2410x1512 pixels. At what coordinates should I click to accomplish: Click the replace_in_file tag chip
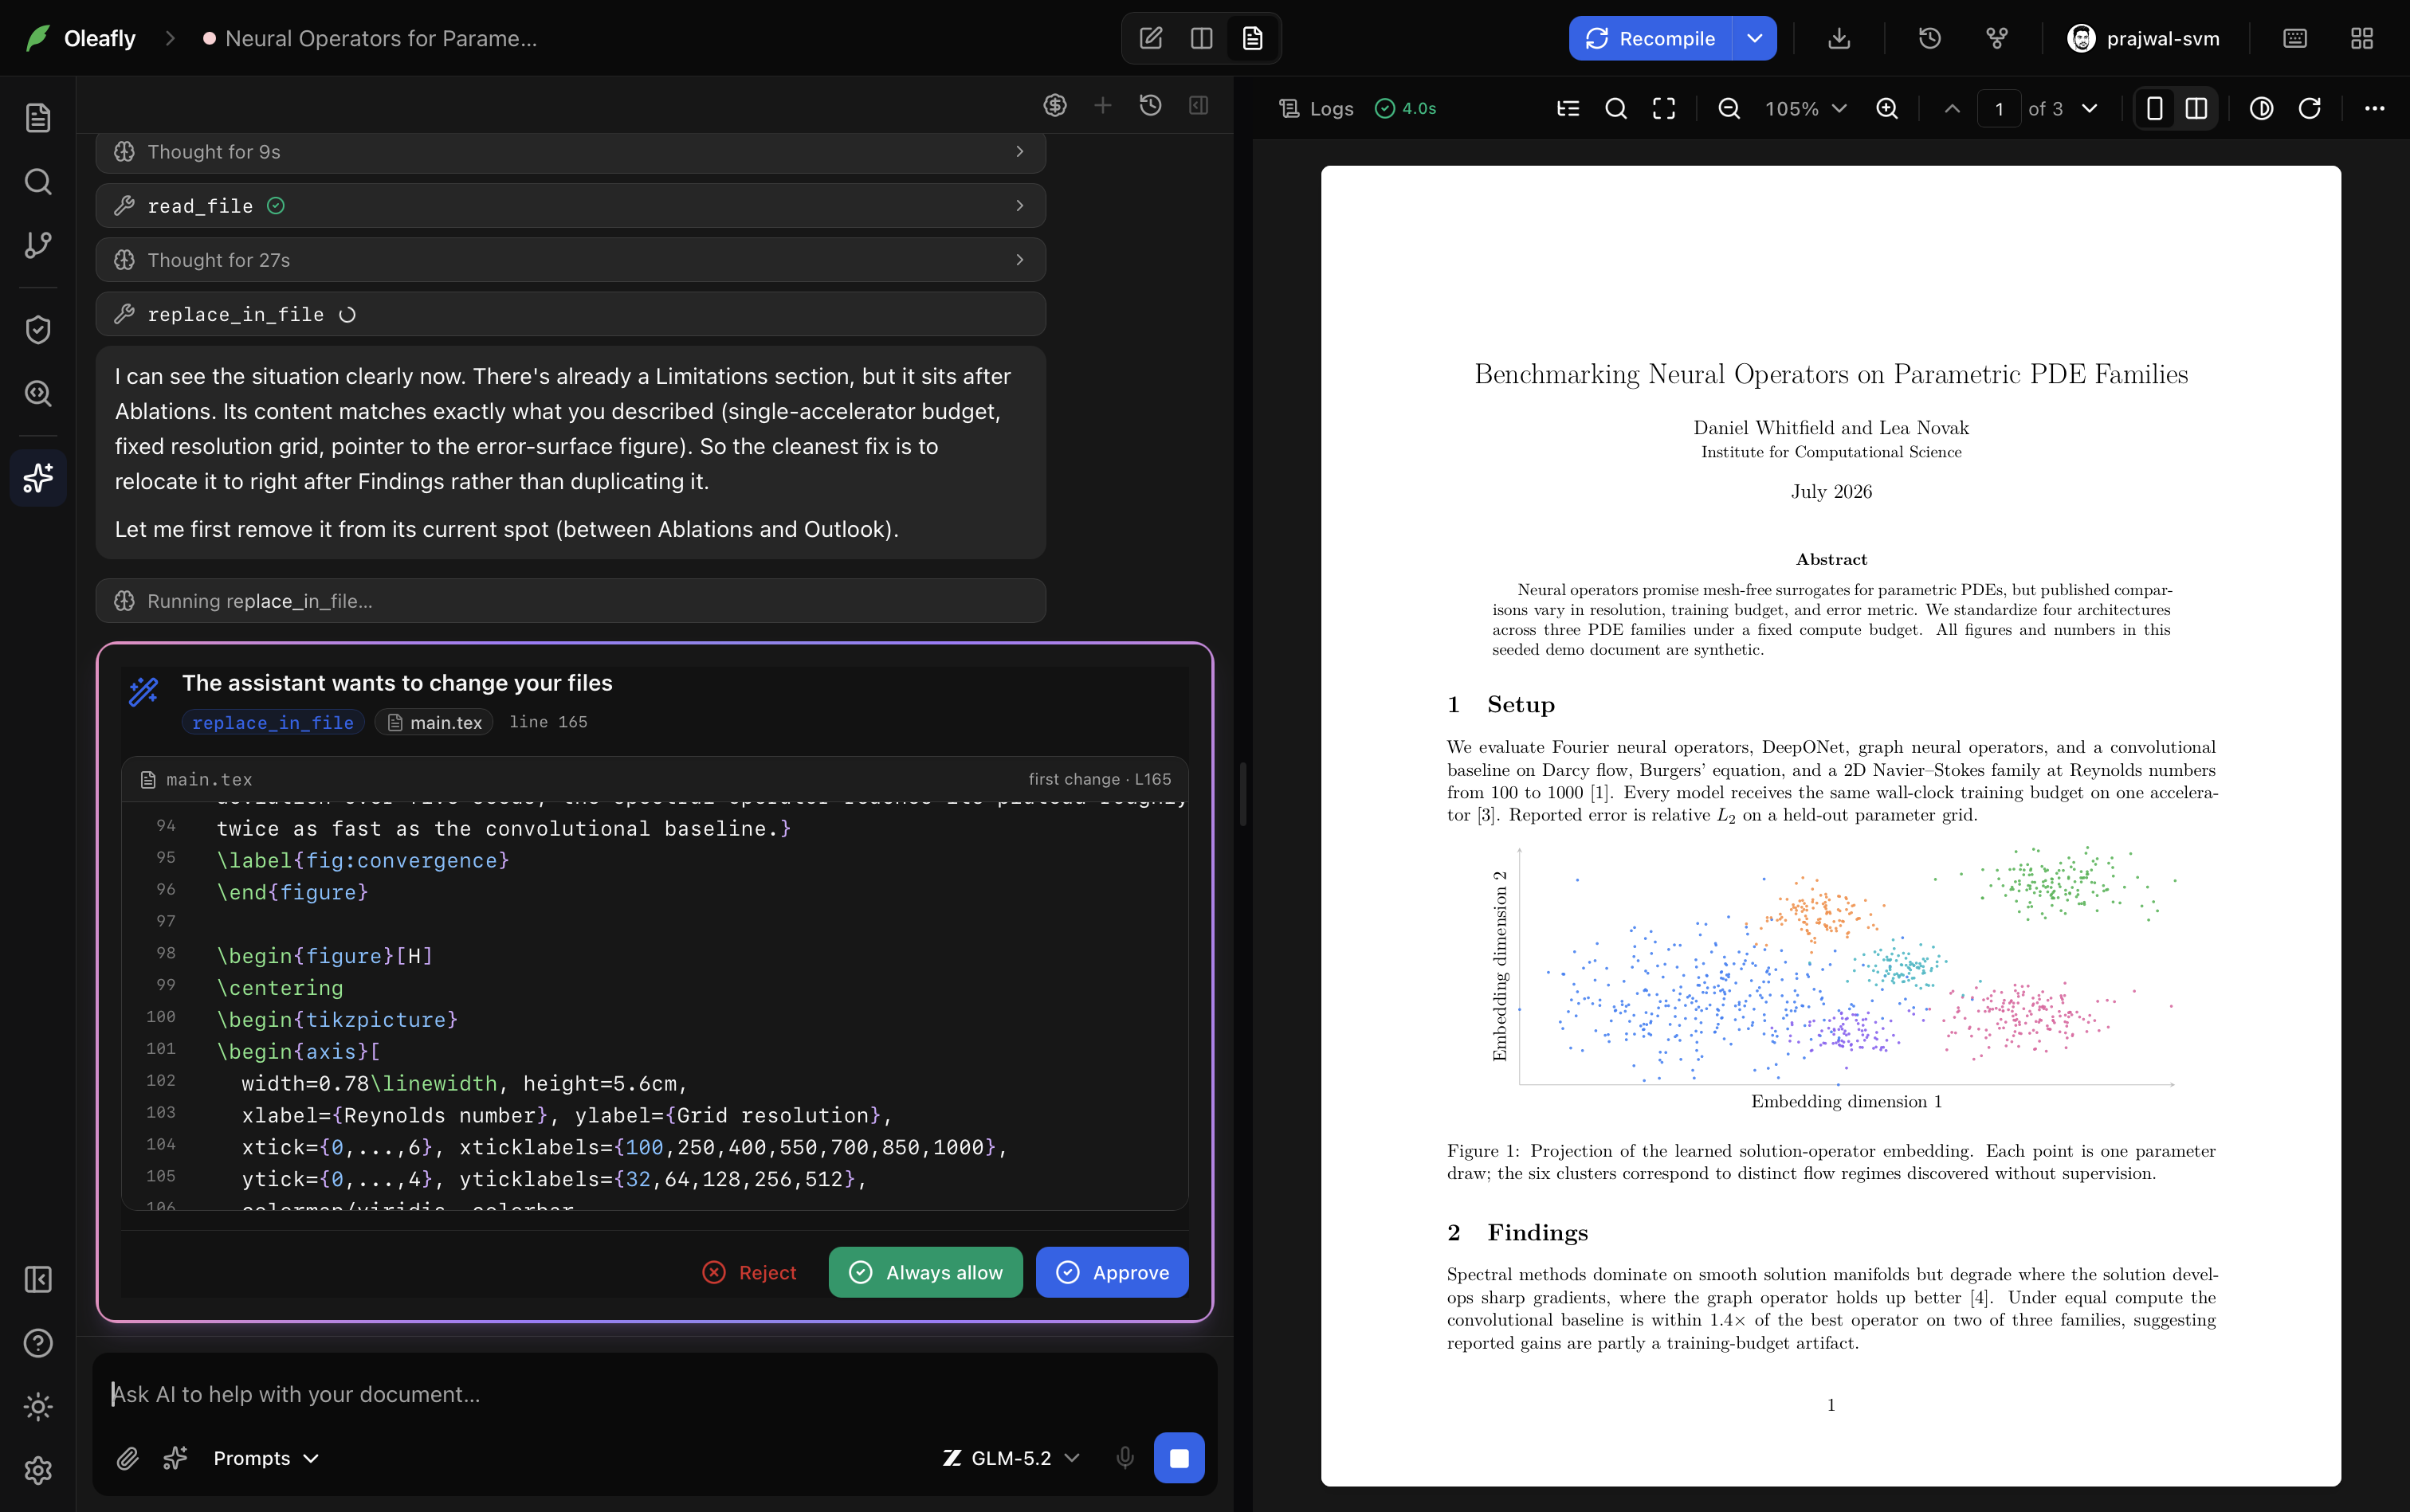[272, 722]
